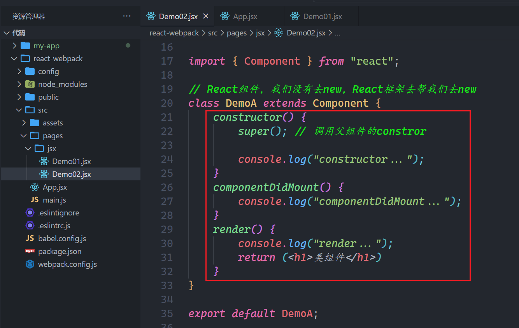Place cursor on the componentDidMount method name
Screen dimensions: 519x328
(266, 187)
